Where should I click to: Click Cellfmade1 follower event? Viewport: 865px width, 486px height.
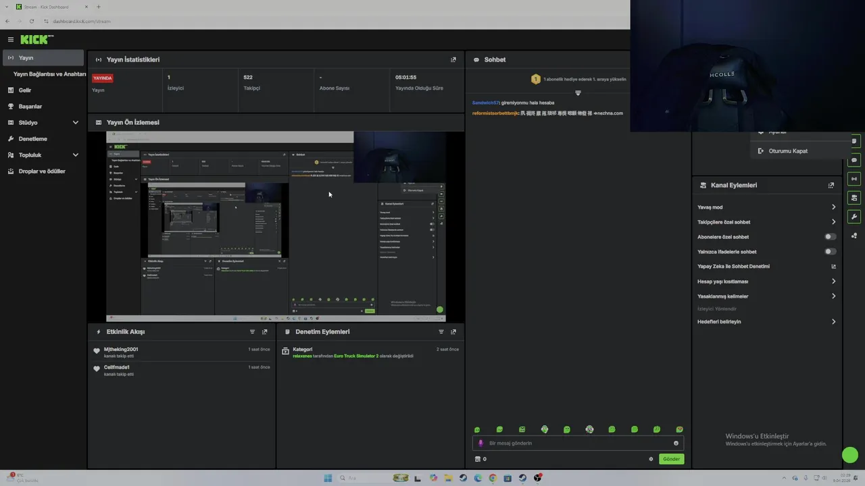coord(116,367)
